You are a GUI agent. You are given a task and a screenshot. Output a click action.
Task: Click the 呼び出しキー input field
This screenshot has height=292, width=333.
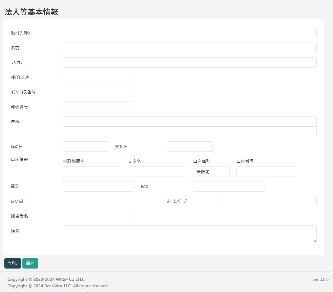98,77
